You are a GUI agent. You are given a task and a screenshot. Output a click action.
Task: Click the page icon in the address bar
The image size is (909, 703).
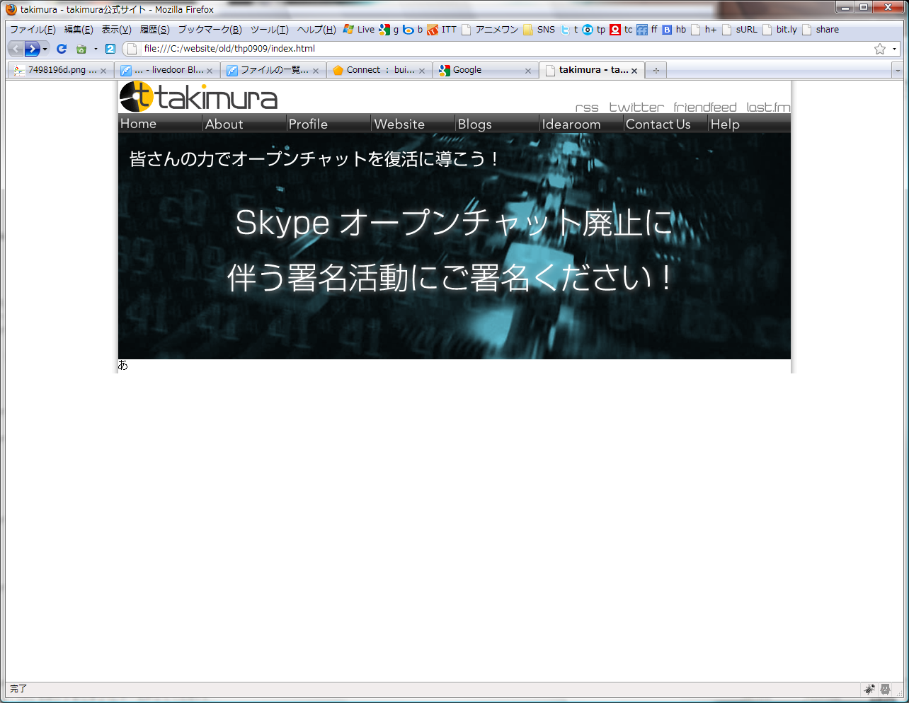(x=132, y=49)
